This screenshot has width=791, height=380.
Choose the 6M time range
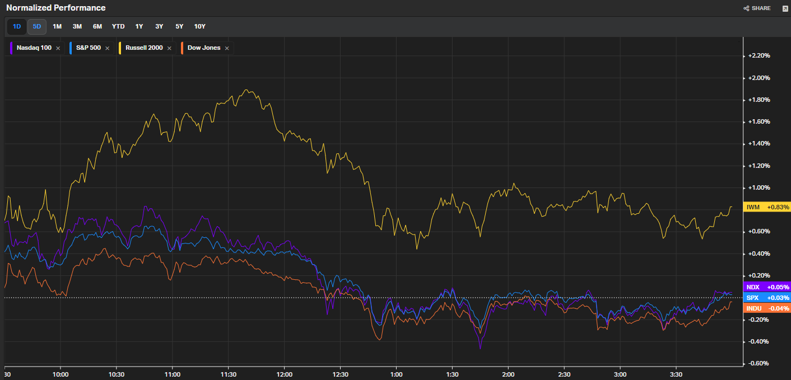tap(97, 26)
